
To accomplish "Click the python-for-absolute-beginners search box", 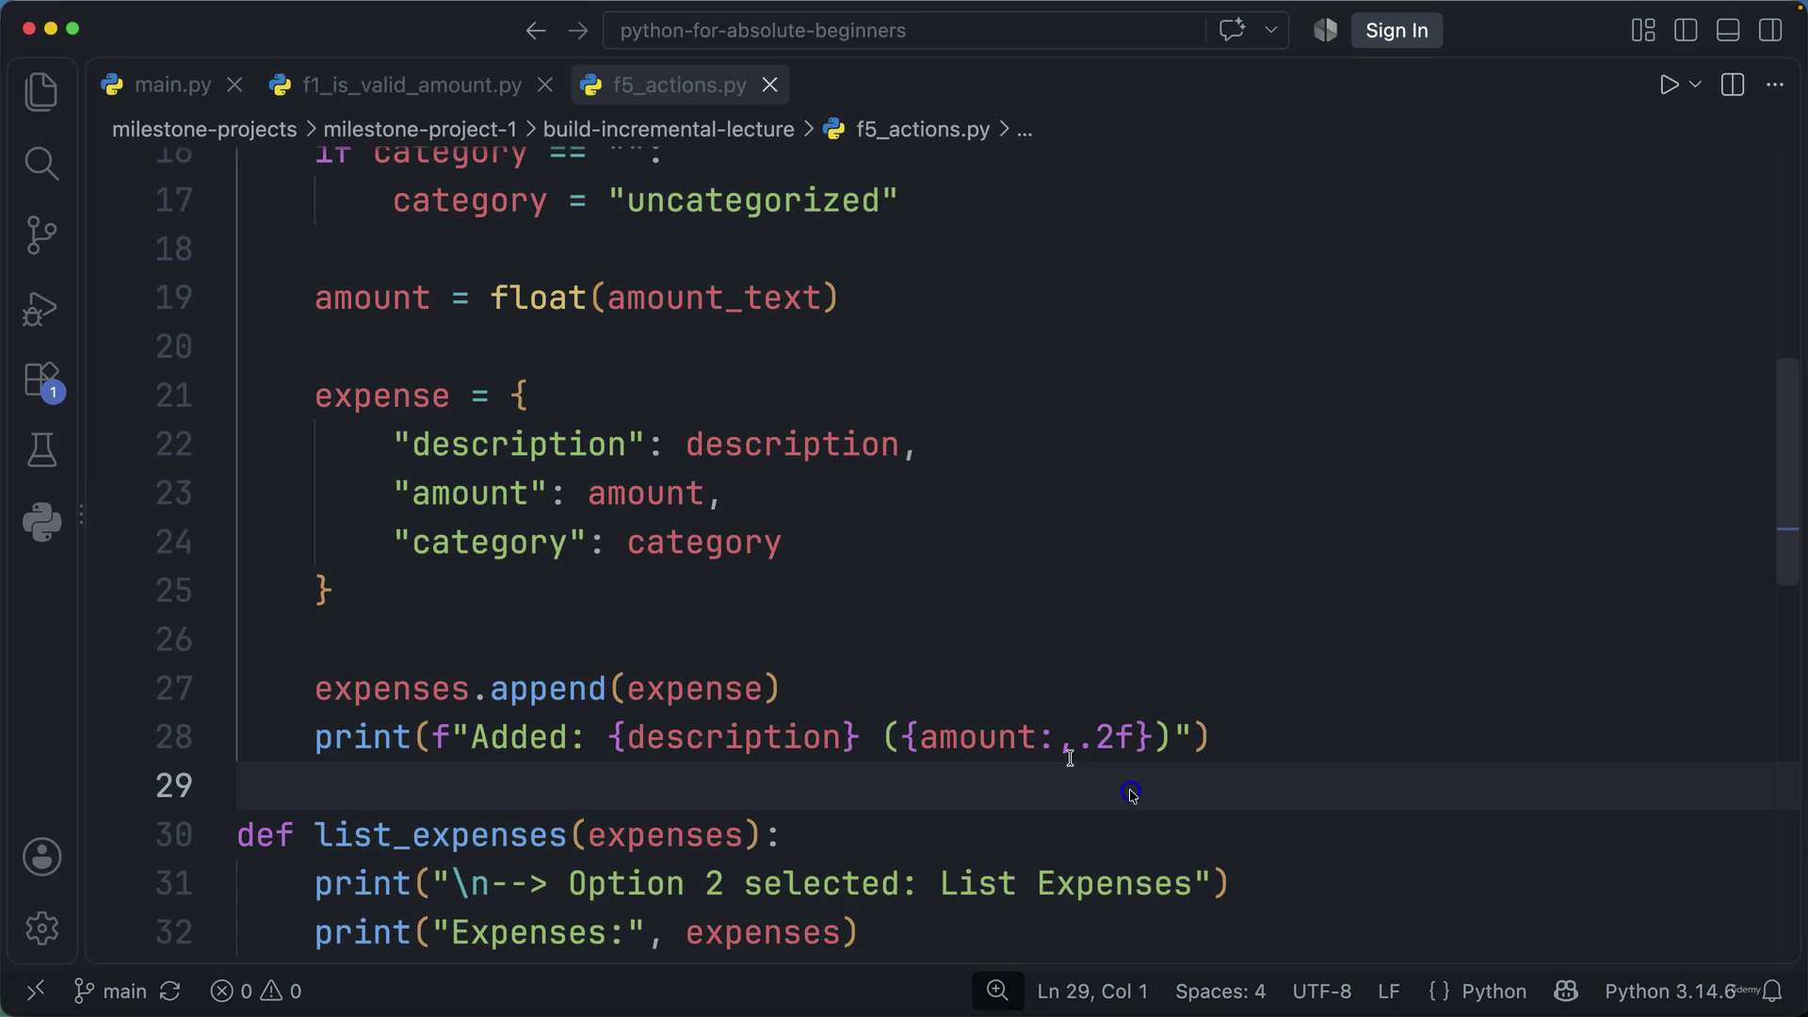I will tap(904, 30).
